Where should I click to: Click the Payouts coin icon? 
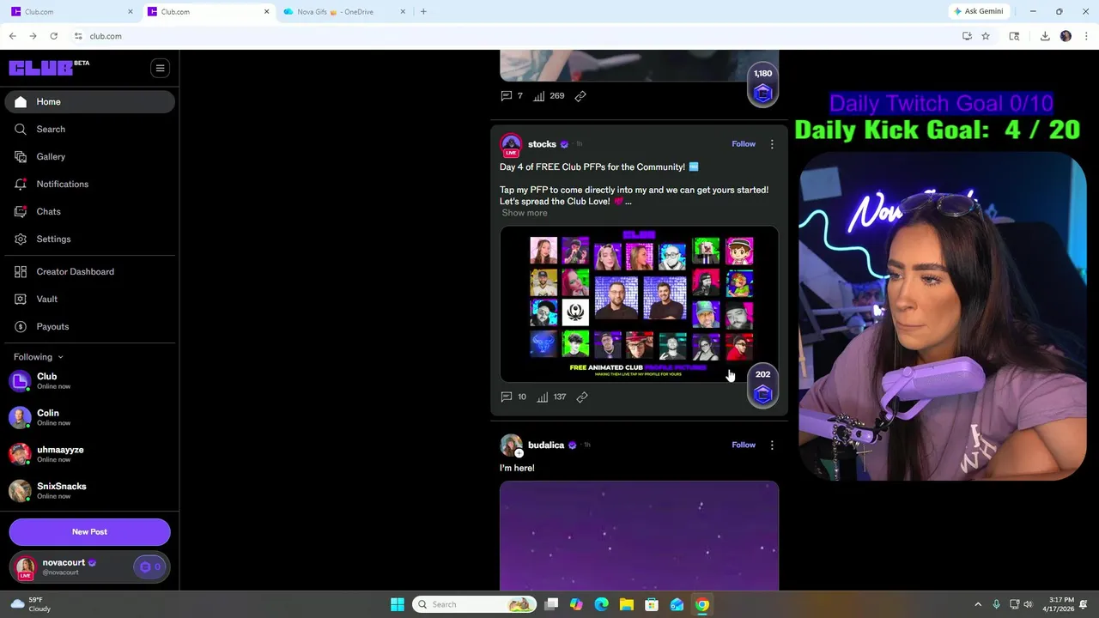(x=21, y=327)
